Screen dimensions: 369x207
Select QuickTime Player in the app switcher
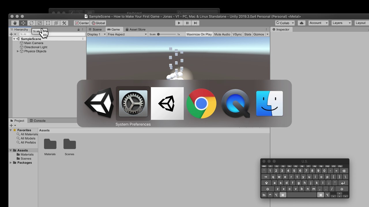(235, 103)
